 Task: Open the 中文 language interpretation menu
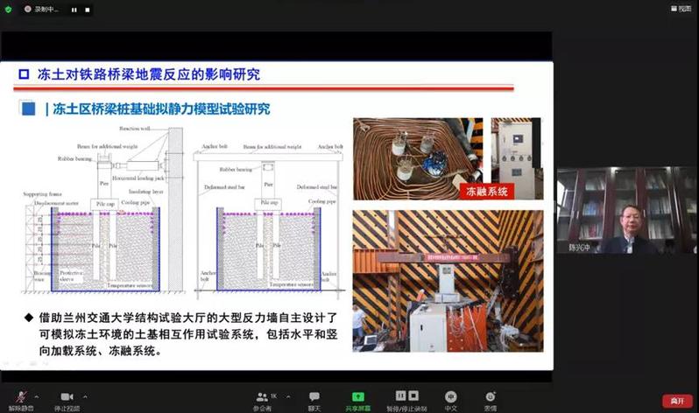point(450,397)
